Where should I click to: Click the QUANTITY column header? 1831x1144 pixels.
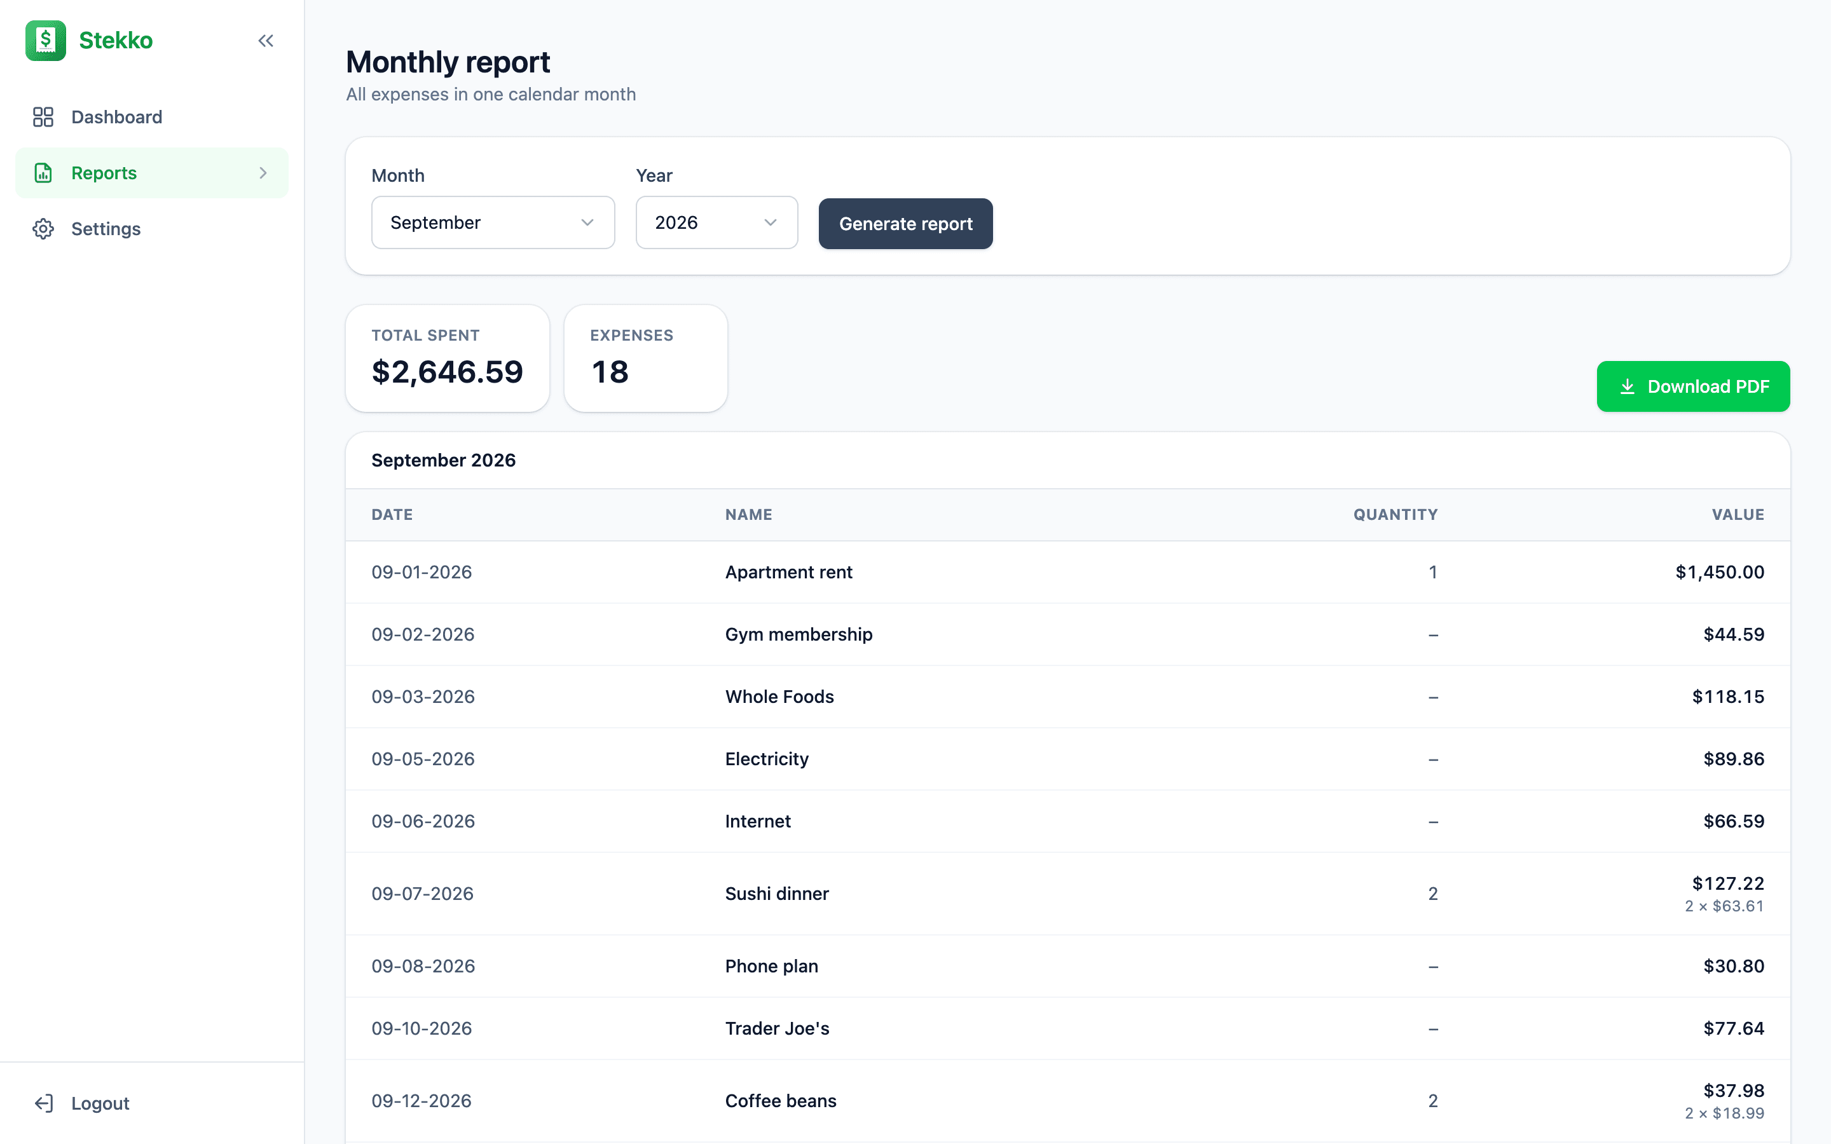[1396, 515]
